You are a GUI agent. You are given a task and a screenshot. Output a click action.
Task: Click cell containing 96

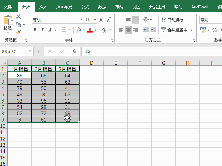(44, 101)
